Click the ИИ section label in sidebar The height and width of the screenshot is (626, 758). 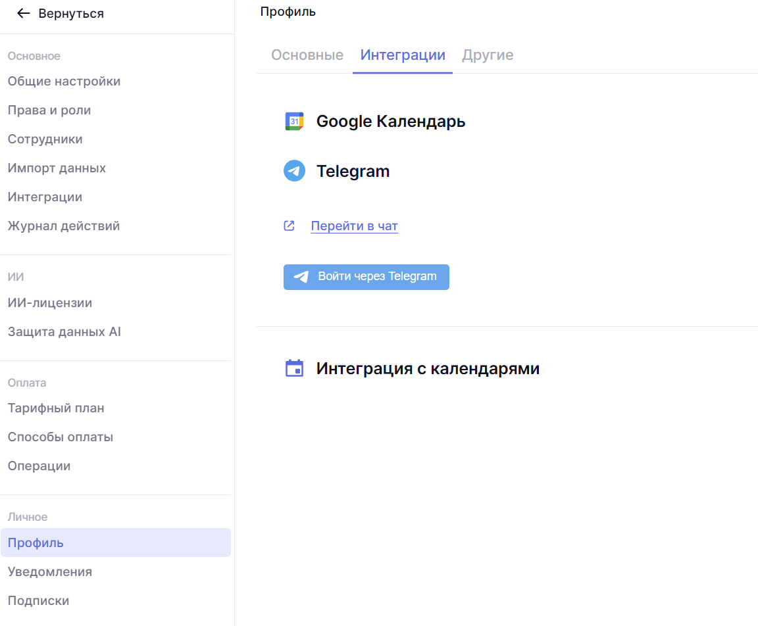pos(16,277)
